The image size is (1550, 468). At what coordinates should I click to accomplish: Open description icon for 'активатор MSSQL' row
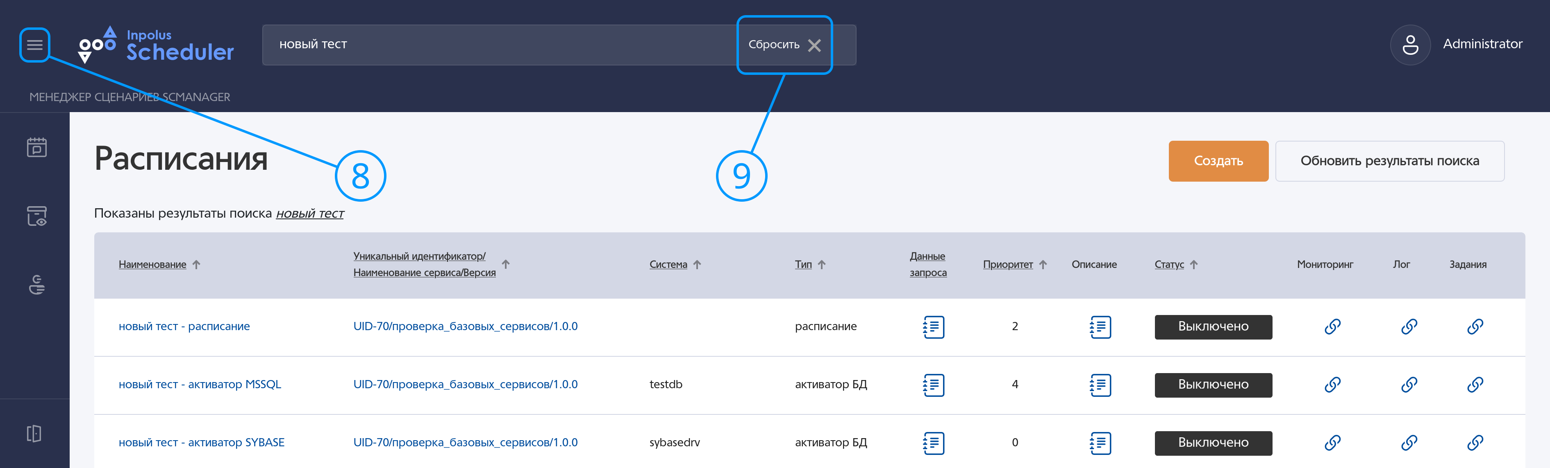point(1100,385)
